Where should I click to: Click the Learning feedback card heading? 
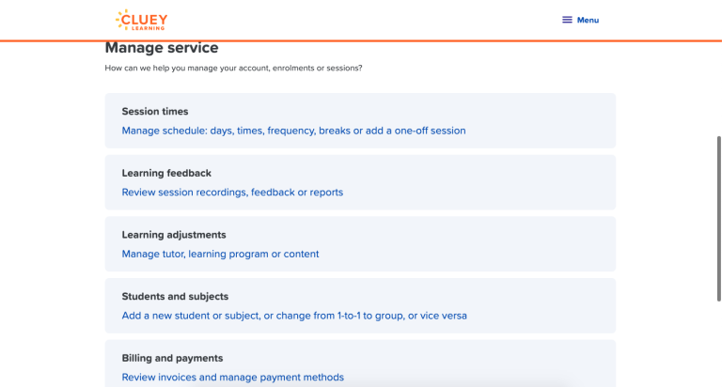tap(166, 173)
